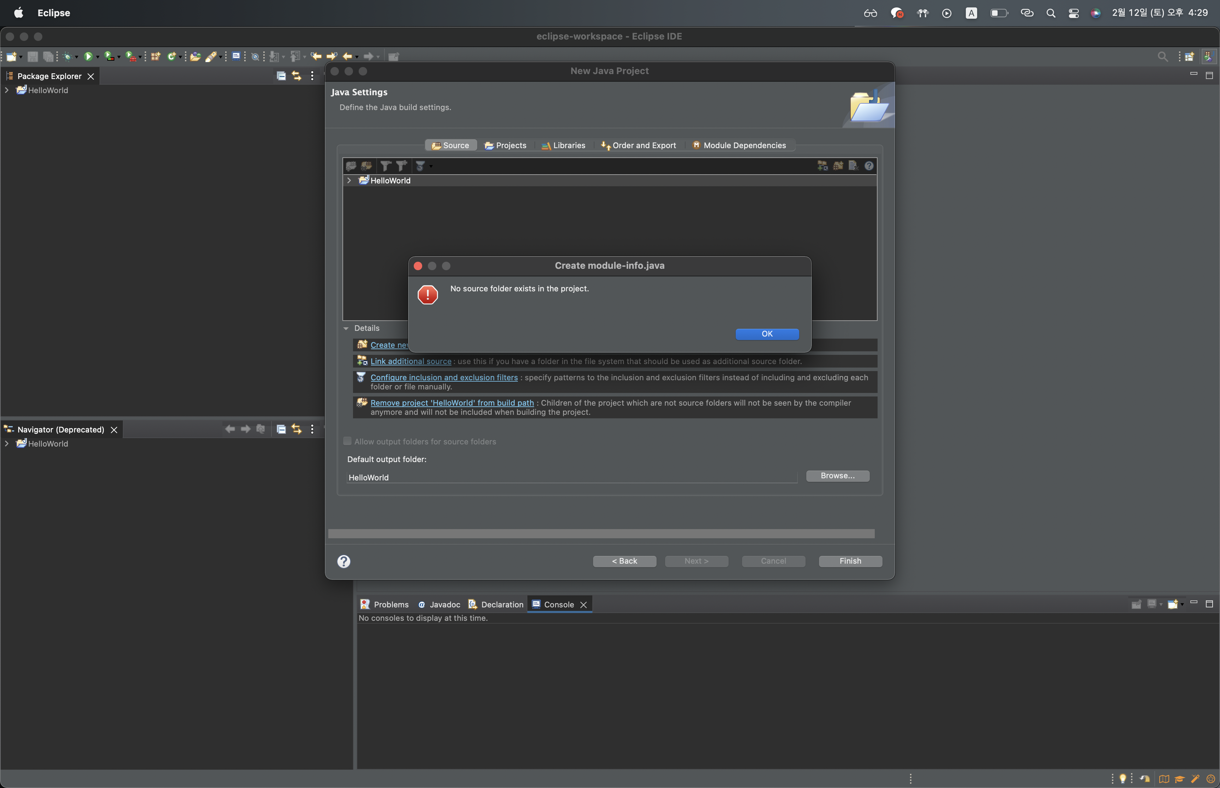The height and width of the screenshot is (788, 1220).
Task: Click OK in Create module-info.java dialog
Action: click(x=767, y=334)
